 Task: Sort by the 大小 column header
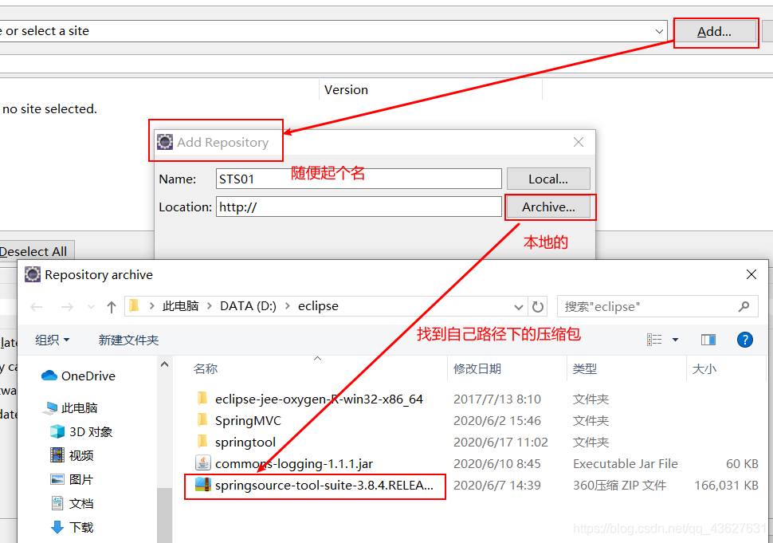[x=704, y=368]
